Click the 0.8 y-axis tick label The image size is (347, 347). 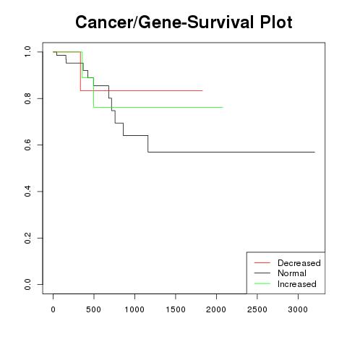pos(27,98)
